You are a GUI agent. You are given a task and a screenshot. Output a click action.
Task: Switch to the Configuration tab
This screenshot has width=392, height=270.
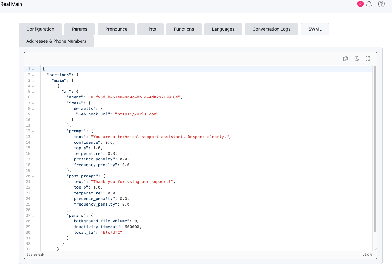40,29
